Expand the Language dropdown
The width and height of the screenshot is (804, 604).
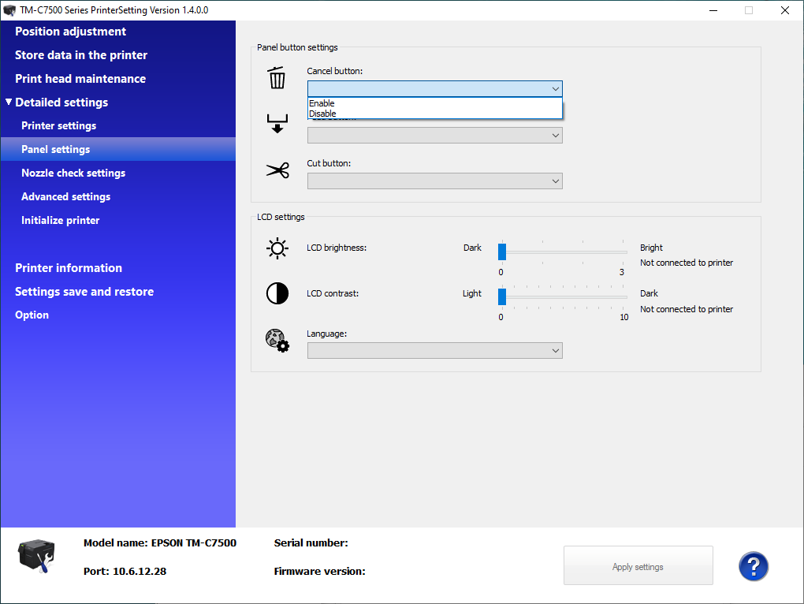(434, 350)
